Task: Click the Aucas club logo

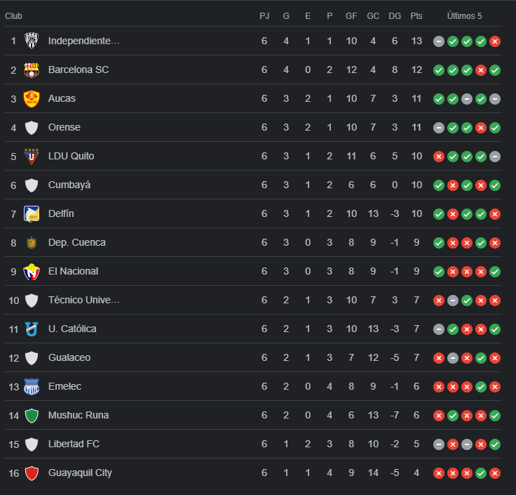Action: [x=32, y=98]
